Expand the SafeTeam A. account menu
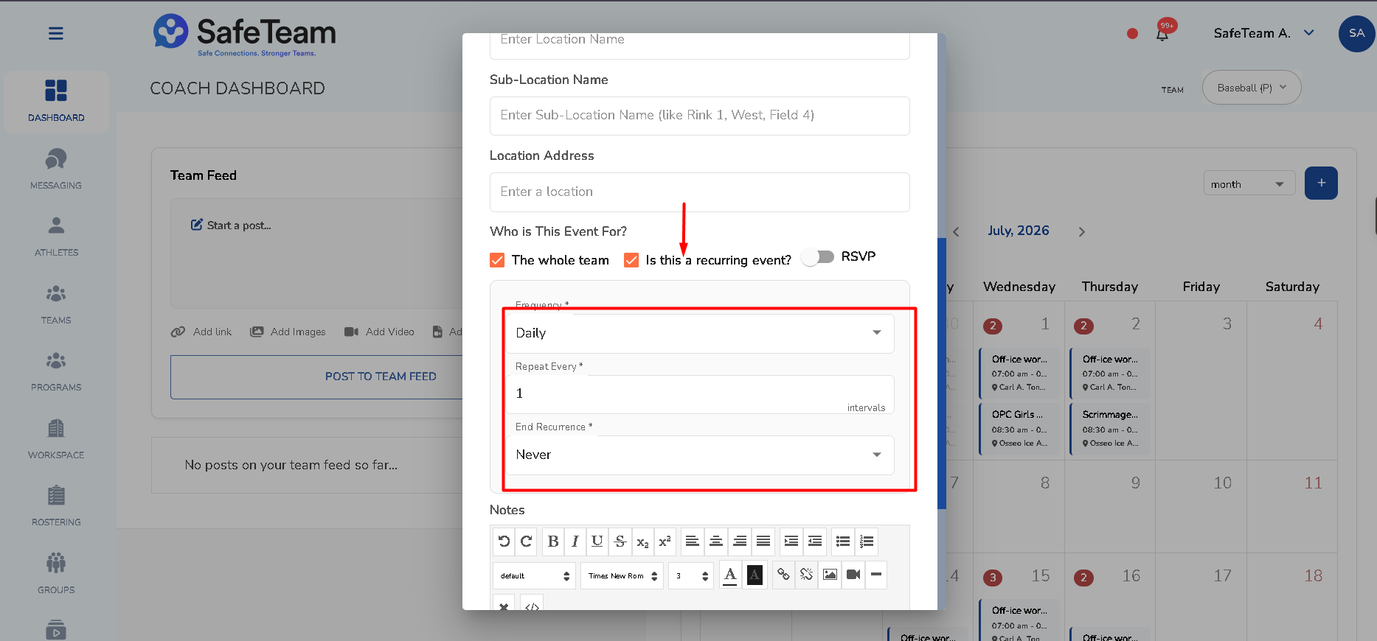The height and width of the screenshot is (641, 1377). point(1264,33)
